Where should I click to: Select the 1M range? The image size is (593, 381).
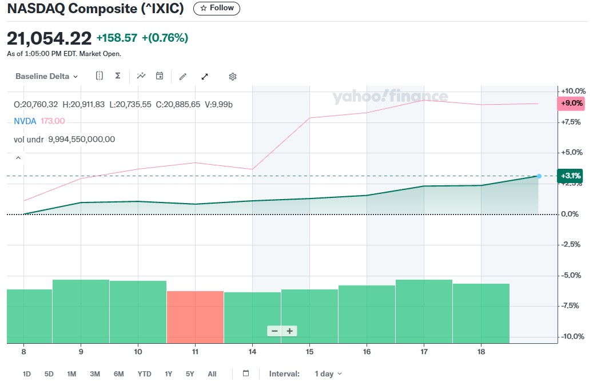(x=71, y=374)
